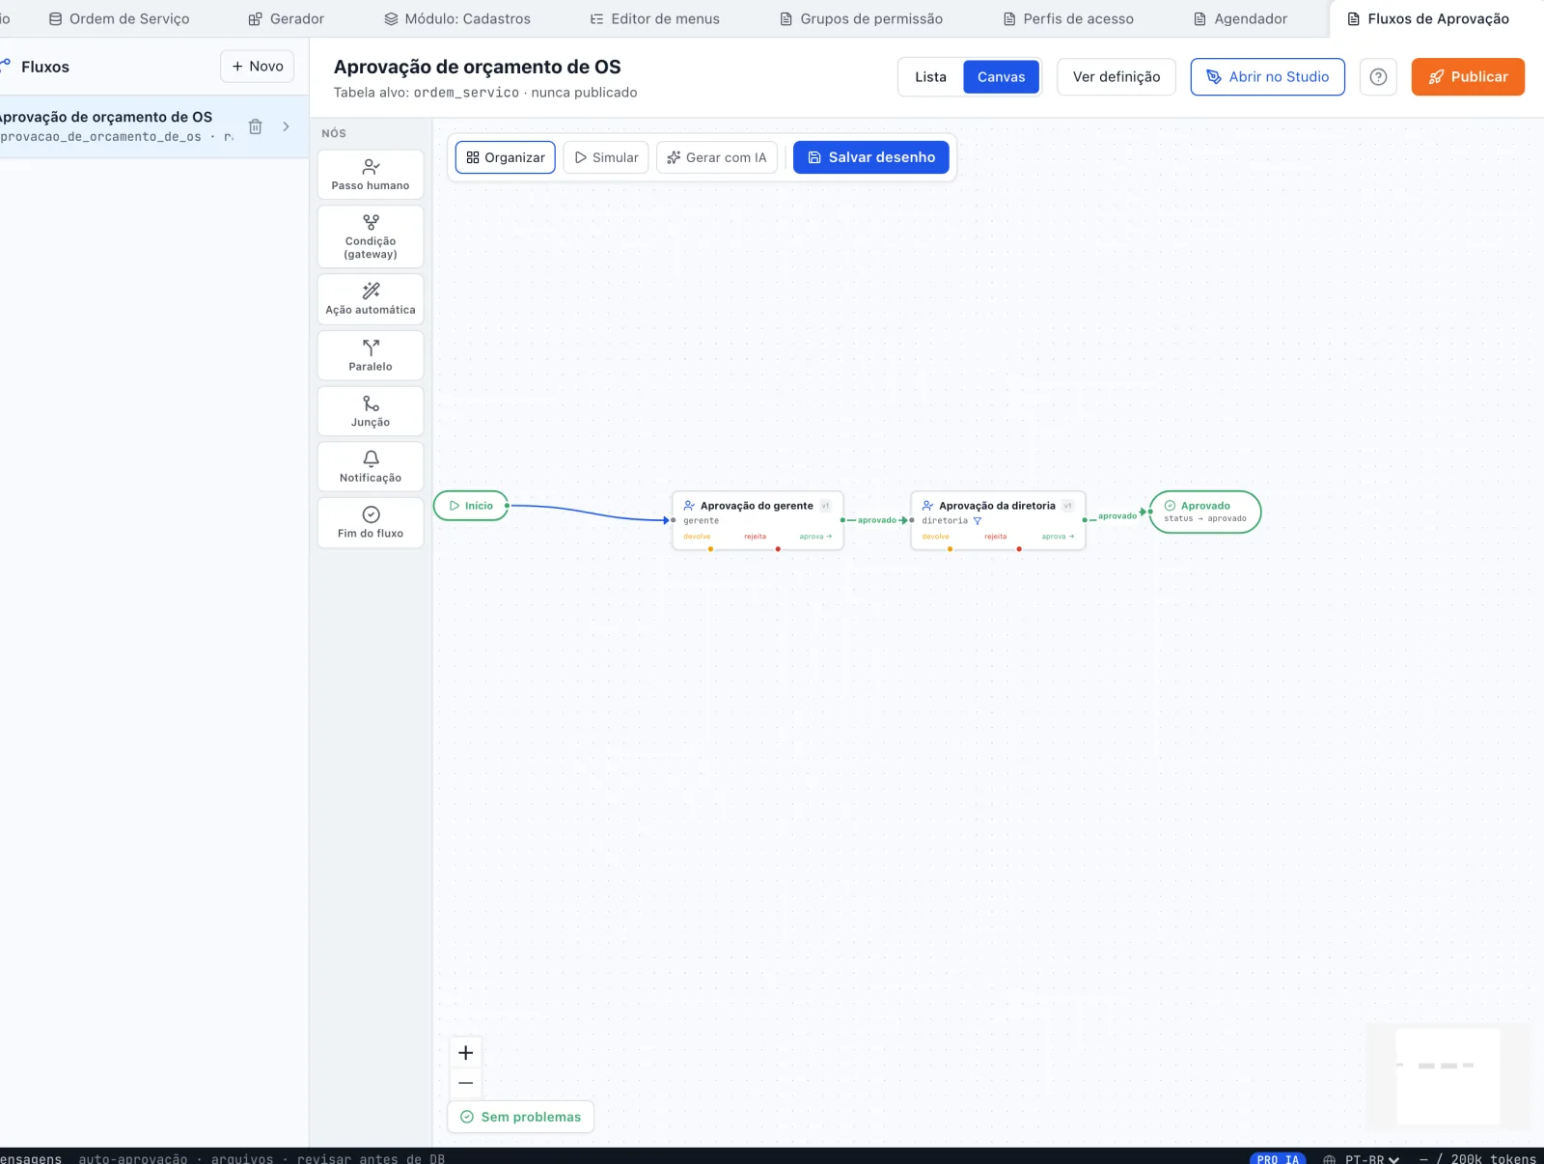The width and height of the screenshot is (1544, 1164).
Task: Run Simular on the flow
Action: (606, 157)
